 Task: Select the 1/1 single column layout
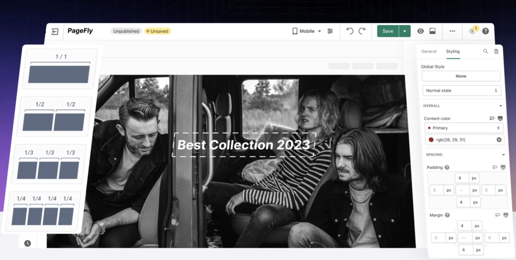60,69
